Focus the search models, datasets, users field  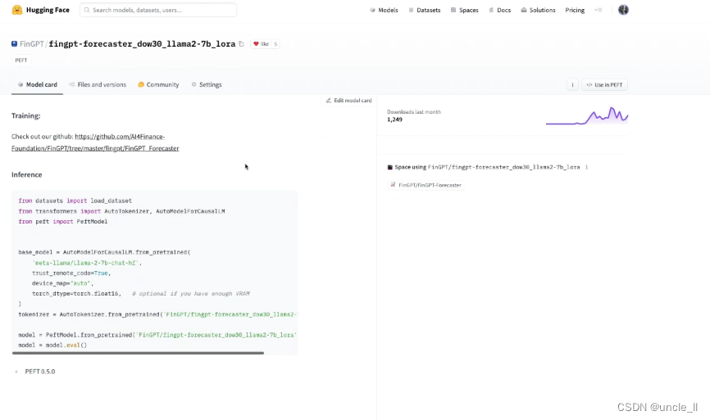click(x=158, y=10)
